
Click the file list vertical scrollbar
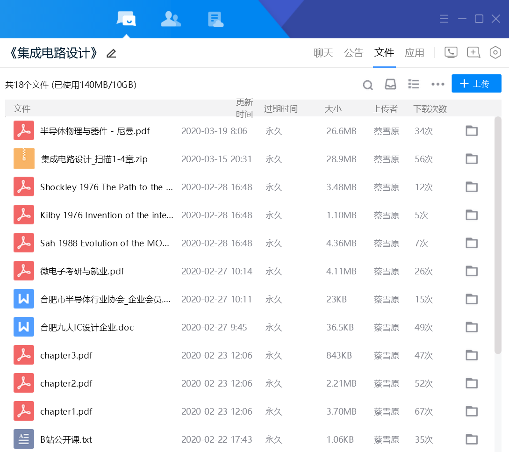coord(498,234)
